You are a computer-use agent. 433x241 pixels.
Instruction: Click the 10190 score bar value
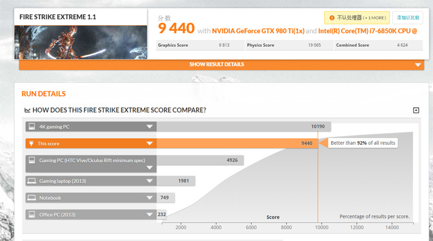tap(318, 126)
